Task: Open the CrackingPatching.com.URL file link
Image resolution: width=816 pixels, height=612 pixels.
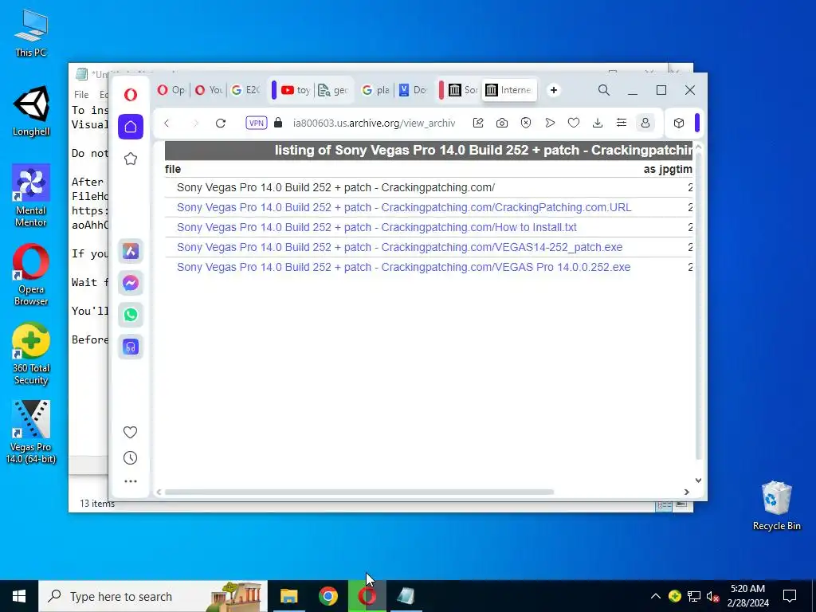Action: (x=404, y=208)
